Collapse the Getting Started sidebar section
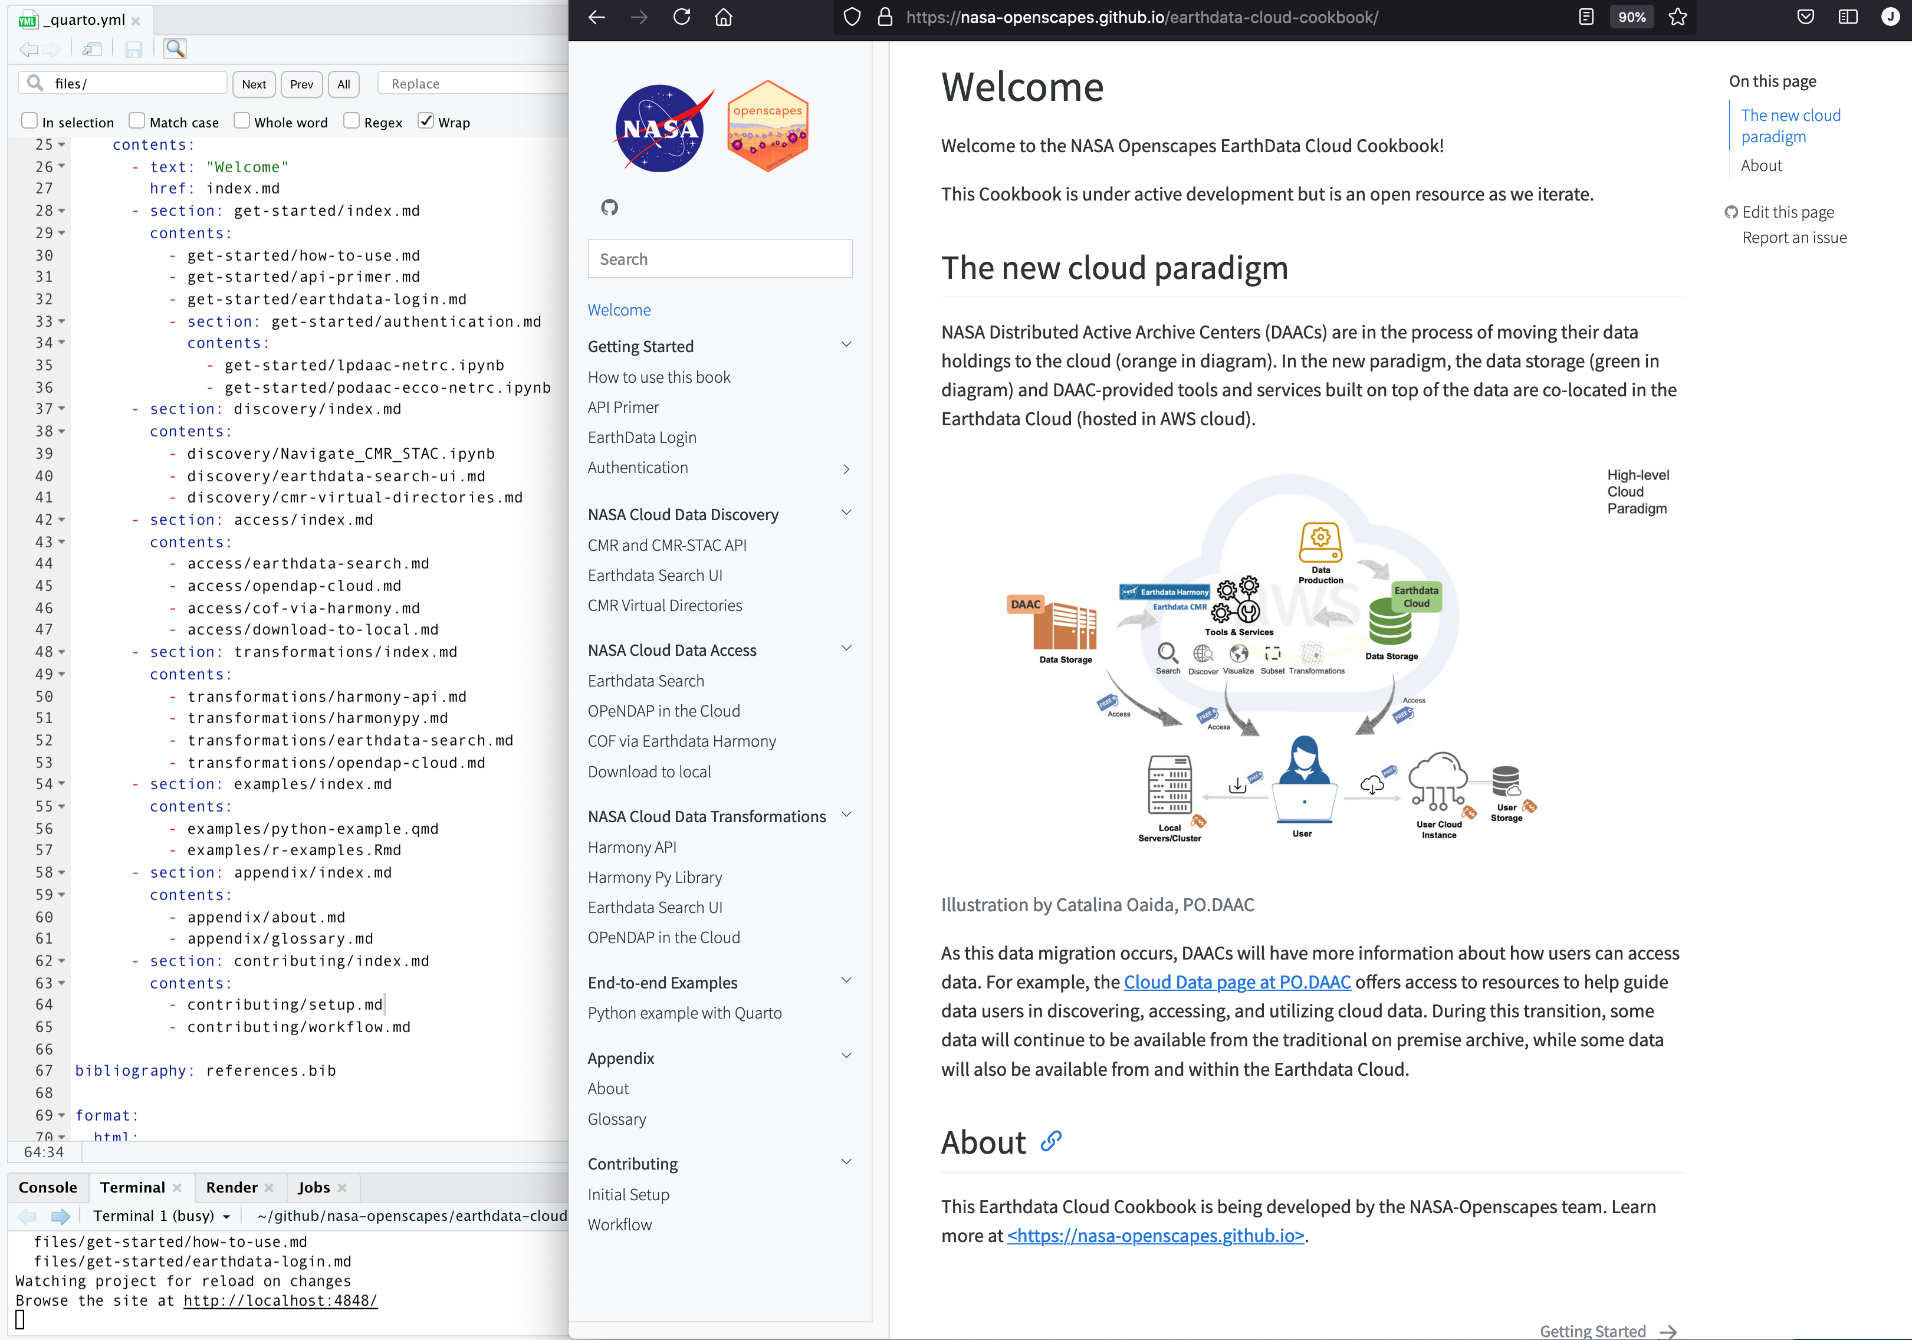 [x=846, y=345]
